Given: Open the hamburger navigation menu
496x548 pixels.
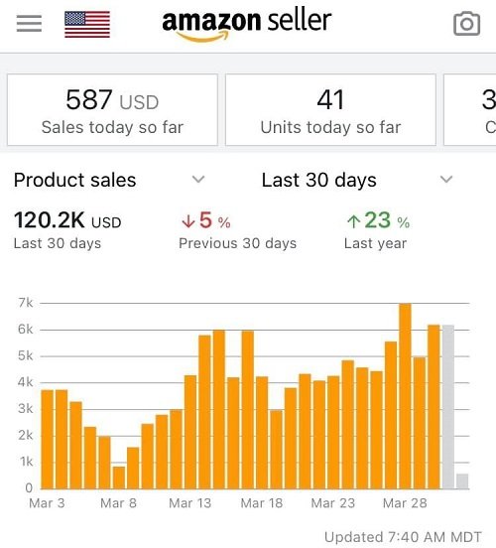Looking at the screenshot, I should [29, 24].
